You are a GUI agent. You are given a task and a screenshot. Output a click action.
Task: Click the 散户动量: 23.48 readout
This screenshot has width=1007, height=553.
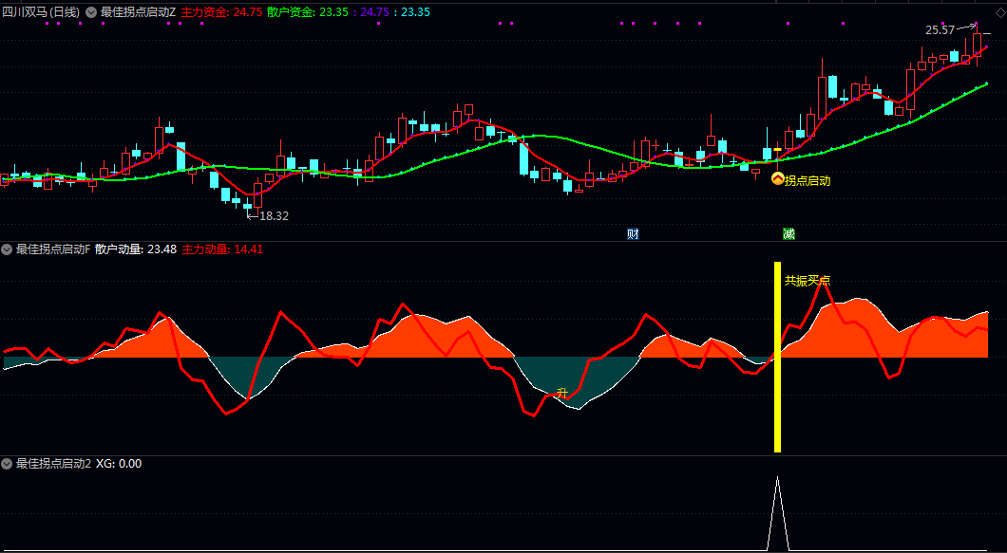pyautogui.click(x=136, y=249)
